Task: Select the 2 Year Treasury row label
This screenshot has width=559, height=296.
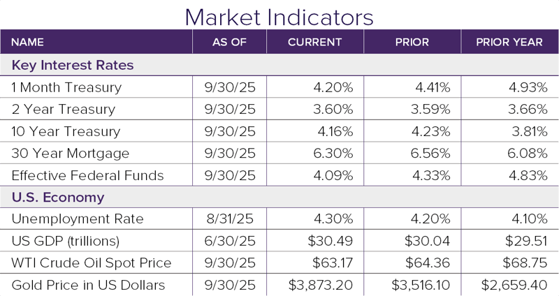Action: pyautogui.click(x=63, y=110)
